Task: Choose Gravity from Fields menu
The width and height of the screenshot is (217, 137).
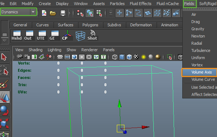Action: tap(197, 29)
